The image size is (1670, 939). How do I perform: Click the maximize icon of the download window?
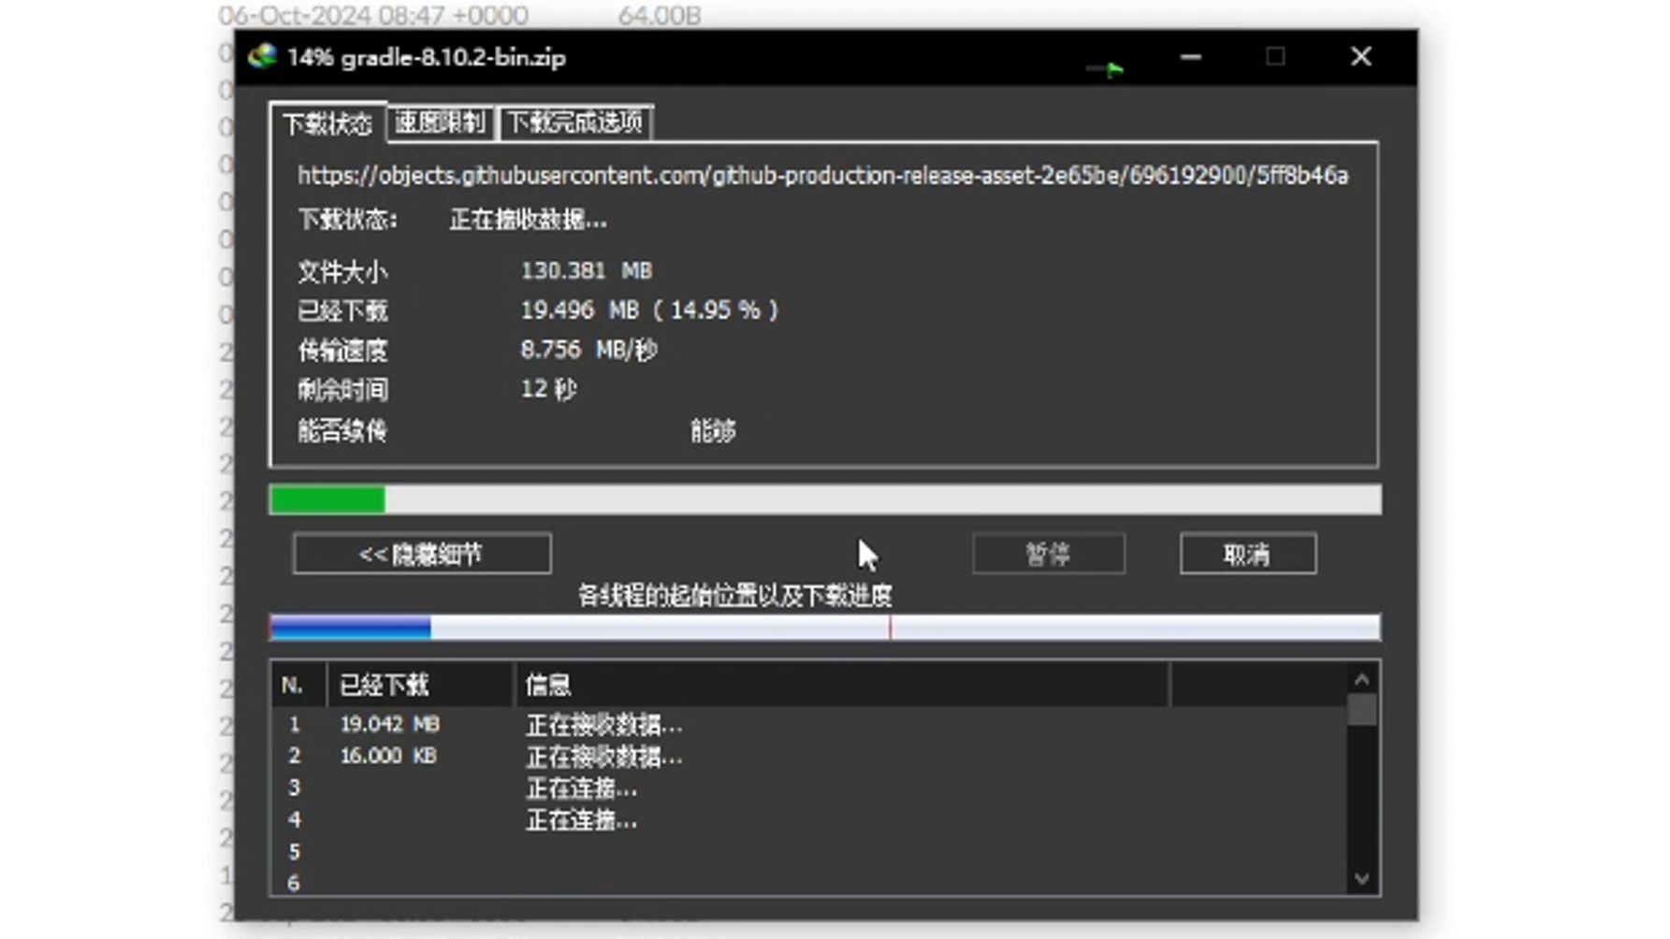pyautogui.click(x=1275, y=57)
